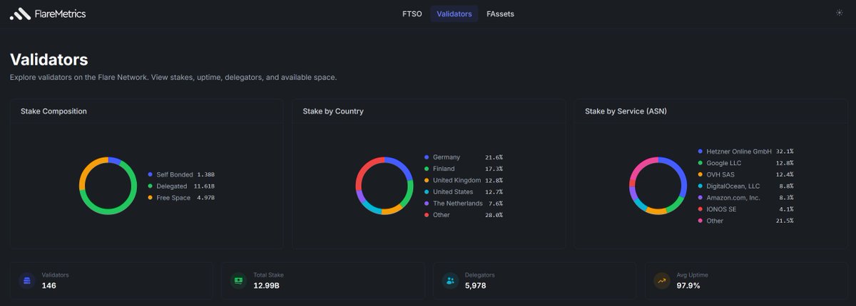Click the 32.1% Hetzner value
Viewport: 856px width, 306px height.
click(x=785, y=152)
